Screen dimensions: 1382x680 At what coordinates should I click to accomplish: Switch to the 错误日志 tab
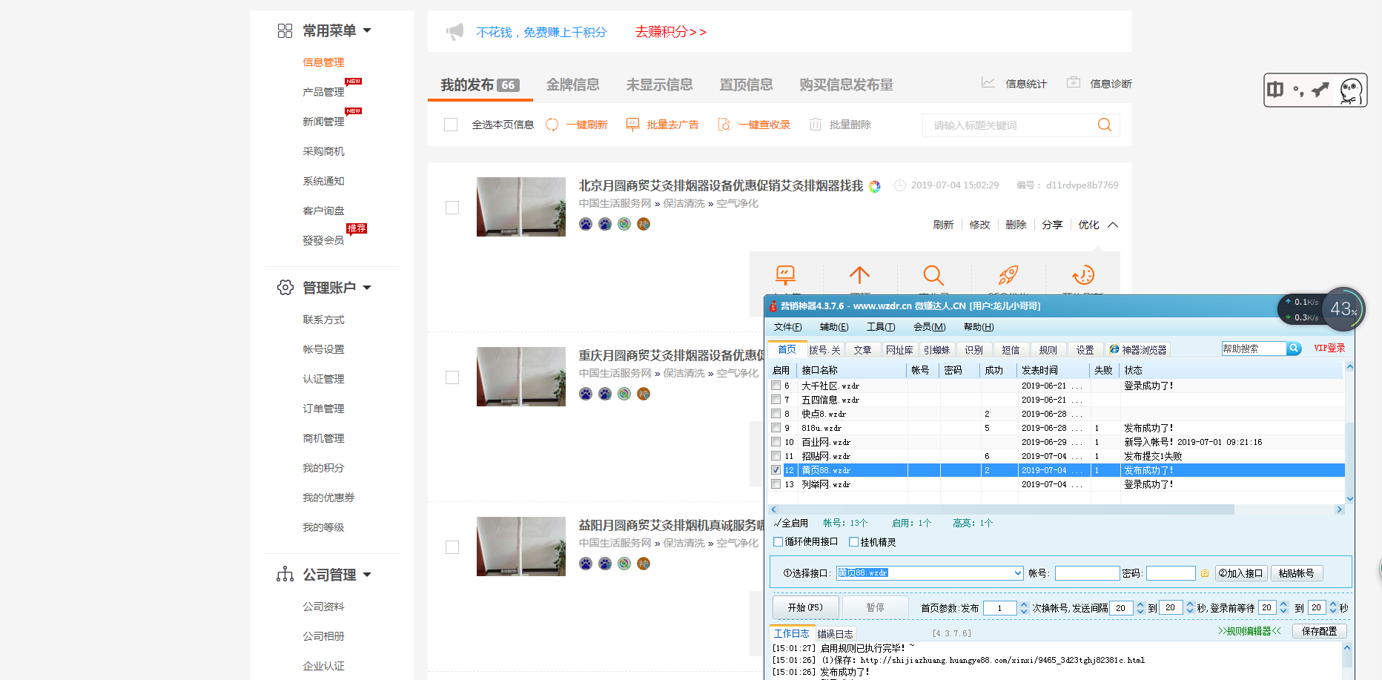click(x=834, y=633)
